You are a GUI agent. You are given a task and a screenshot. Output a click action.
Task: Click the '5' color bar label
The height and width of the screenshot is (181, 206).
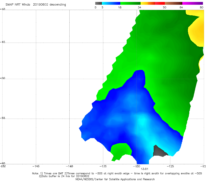102,7
